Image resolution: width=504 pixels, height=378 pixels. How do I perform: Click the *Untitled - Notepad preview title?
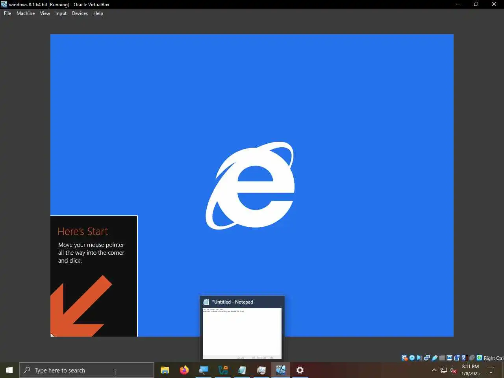(x=233, y=302)
